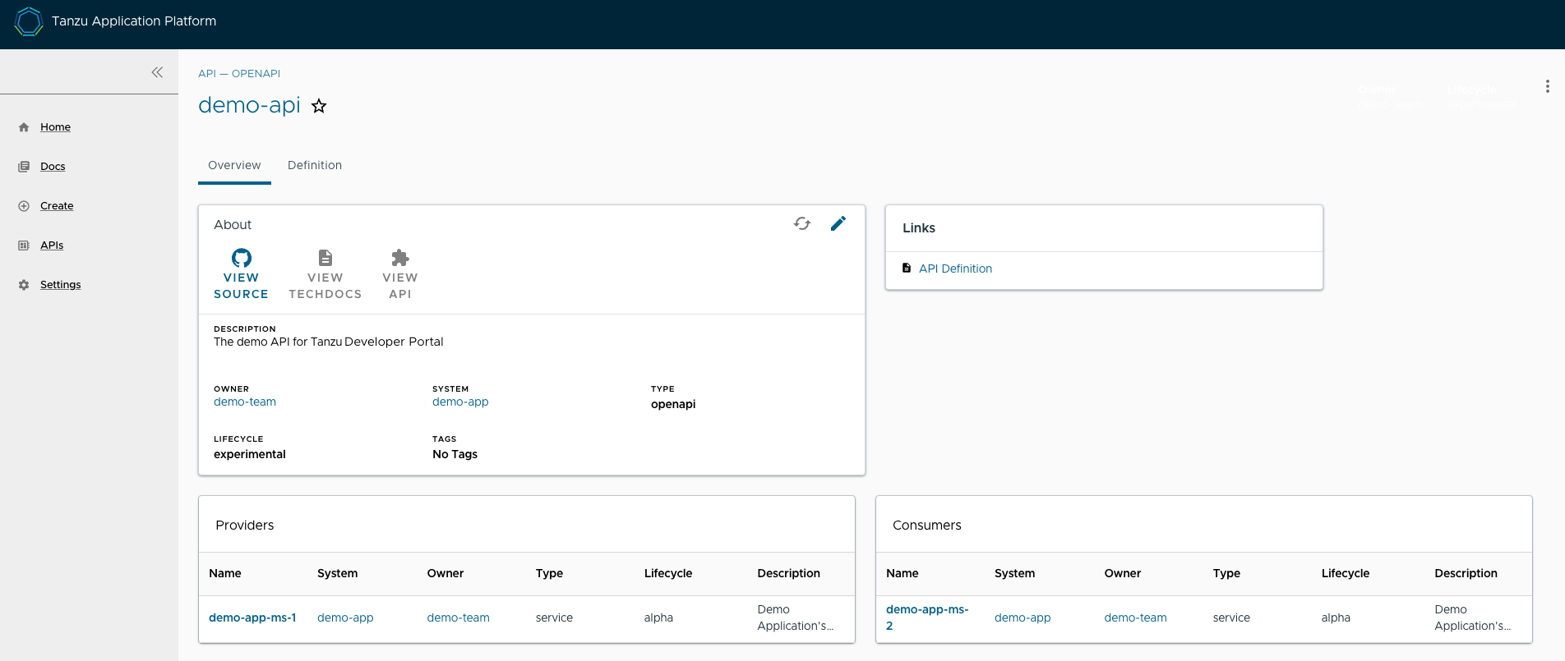
Task: Click Description column header in Consumers table
Action: (x=1466, y=573)
